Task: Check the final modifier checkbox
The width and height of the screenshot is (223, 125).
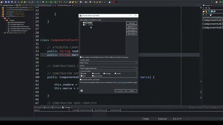Action: tap(82, 76)
